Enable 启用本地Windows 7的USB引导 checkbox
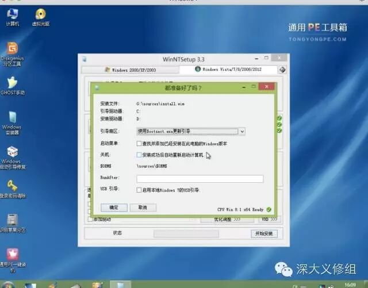Screen dimensions: 368x288 [139, 190]
